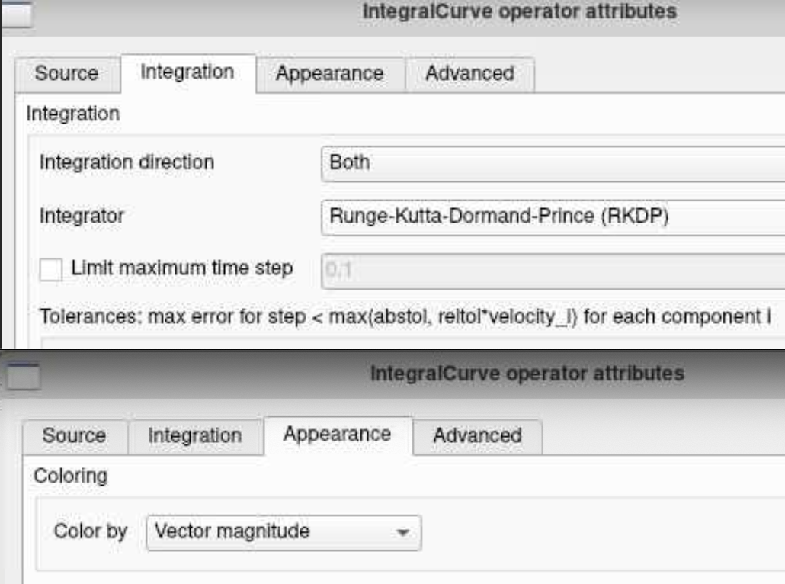Open the Integration direction dropdown showing Both
Viewport: 785px width, 584px height.
point(553,163)
